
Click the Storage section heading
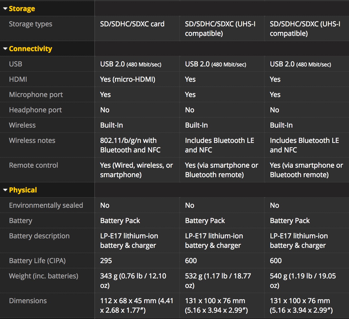22,9
